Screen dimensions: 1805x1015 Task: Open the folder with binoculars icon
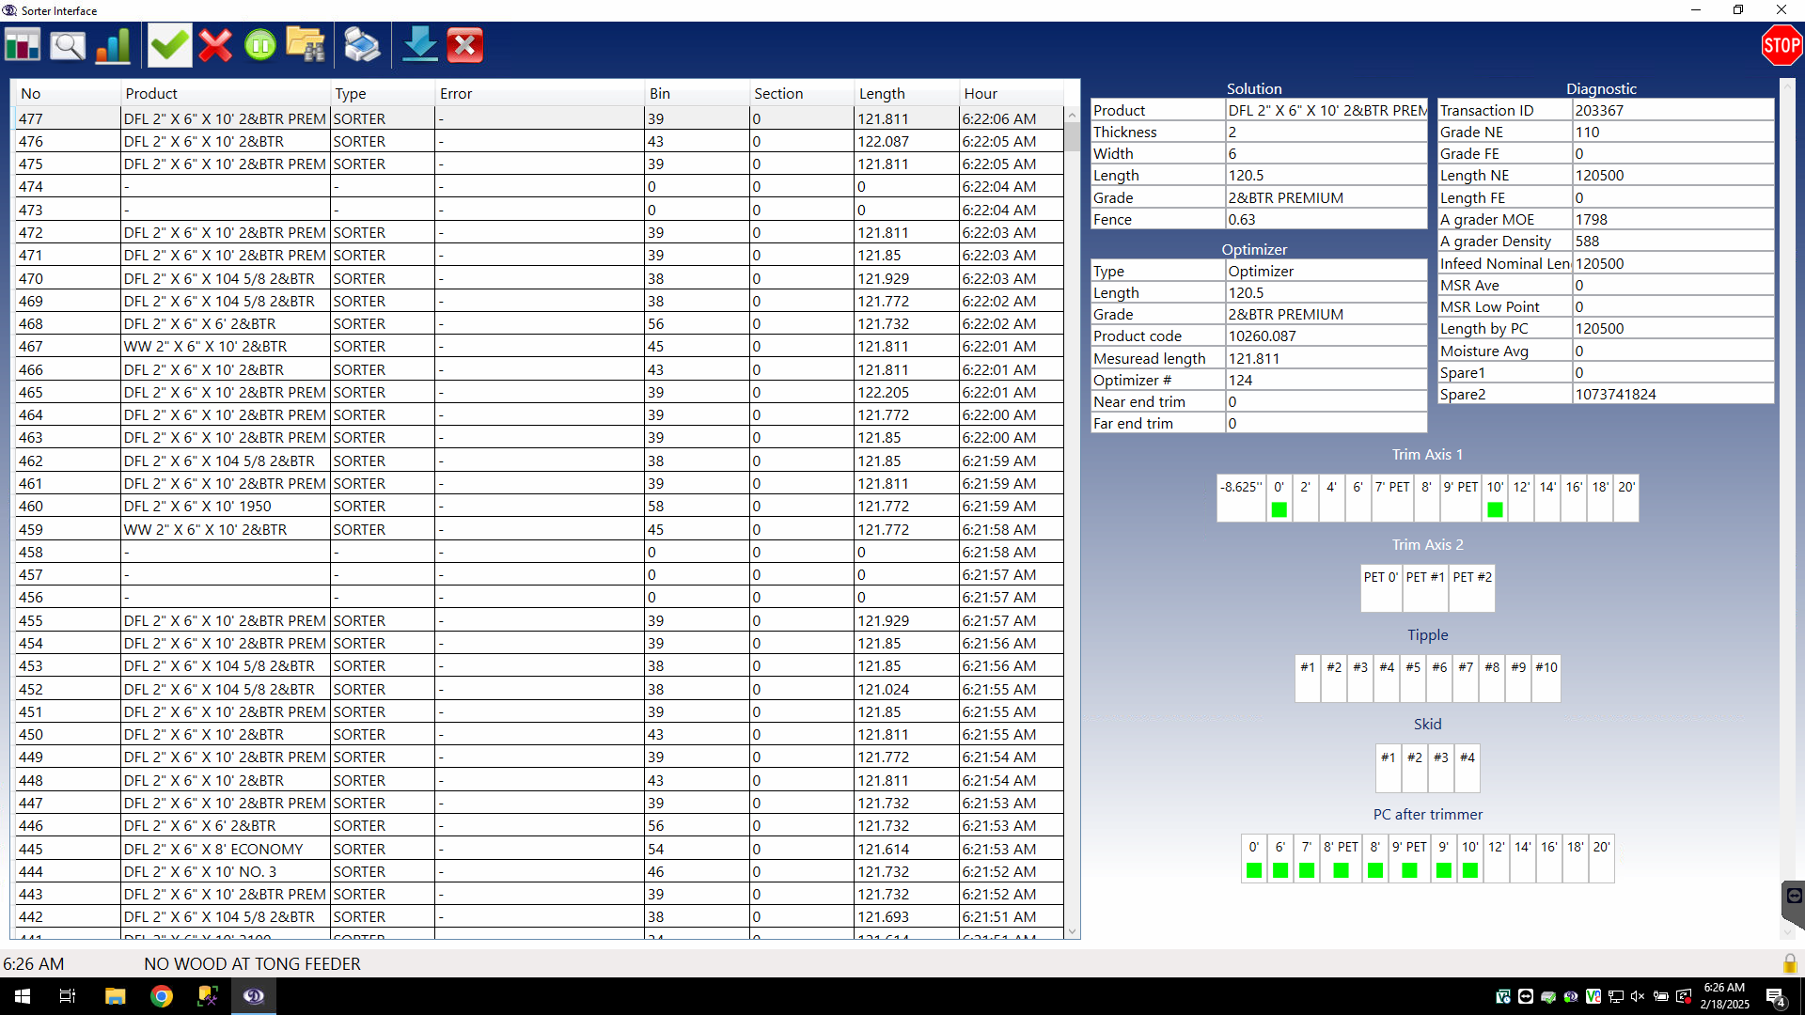tap(306, 45)
